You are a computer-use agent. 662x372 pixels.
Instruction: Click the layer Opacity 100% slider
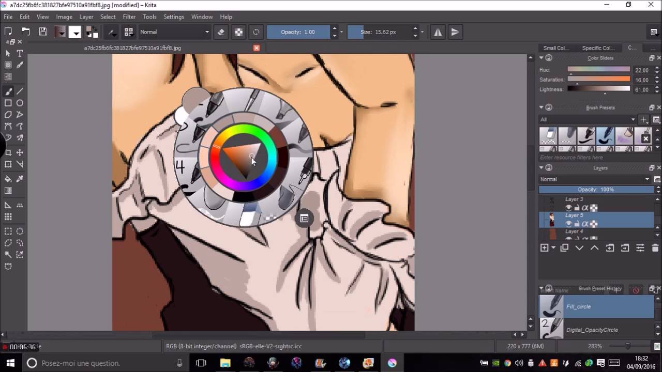click(596, 190)
